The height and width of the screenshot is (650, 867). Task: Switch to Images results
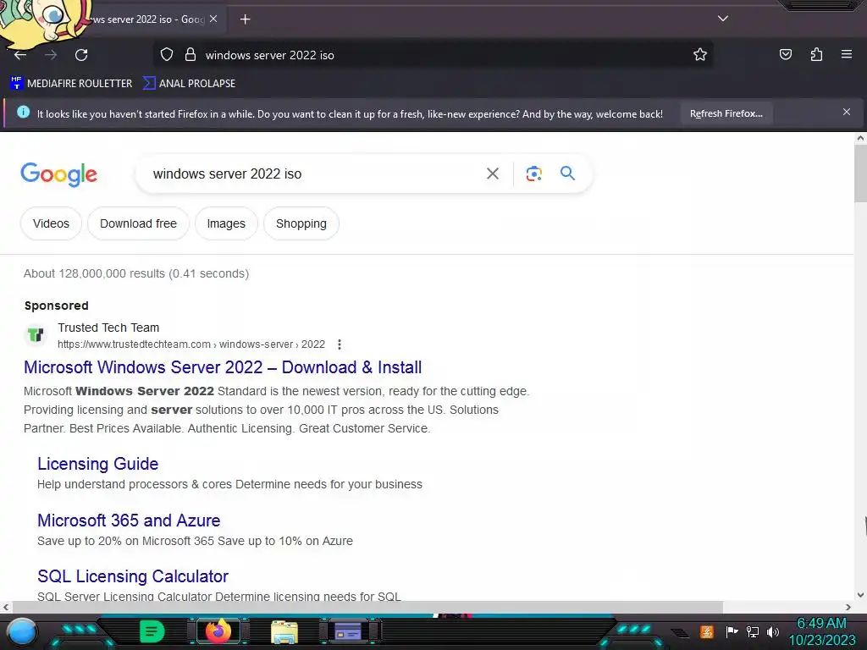tap(226, 223)
